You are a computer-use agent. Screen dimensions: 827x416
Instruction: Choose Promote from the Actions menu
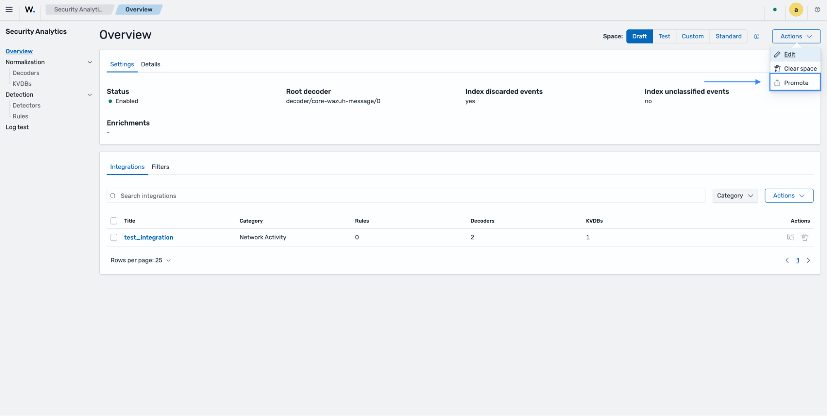pos(795,83)
